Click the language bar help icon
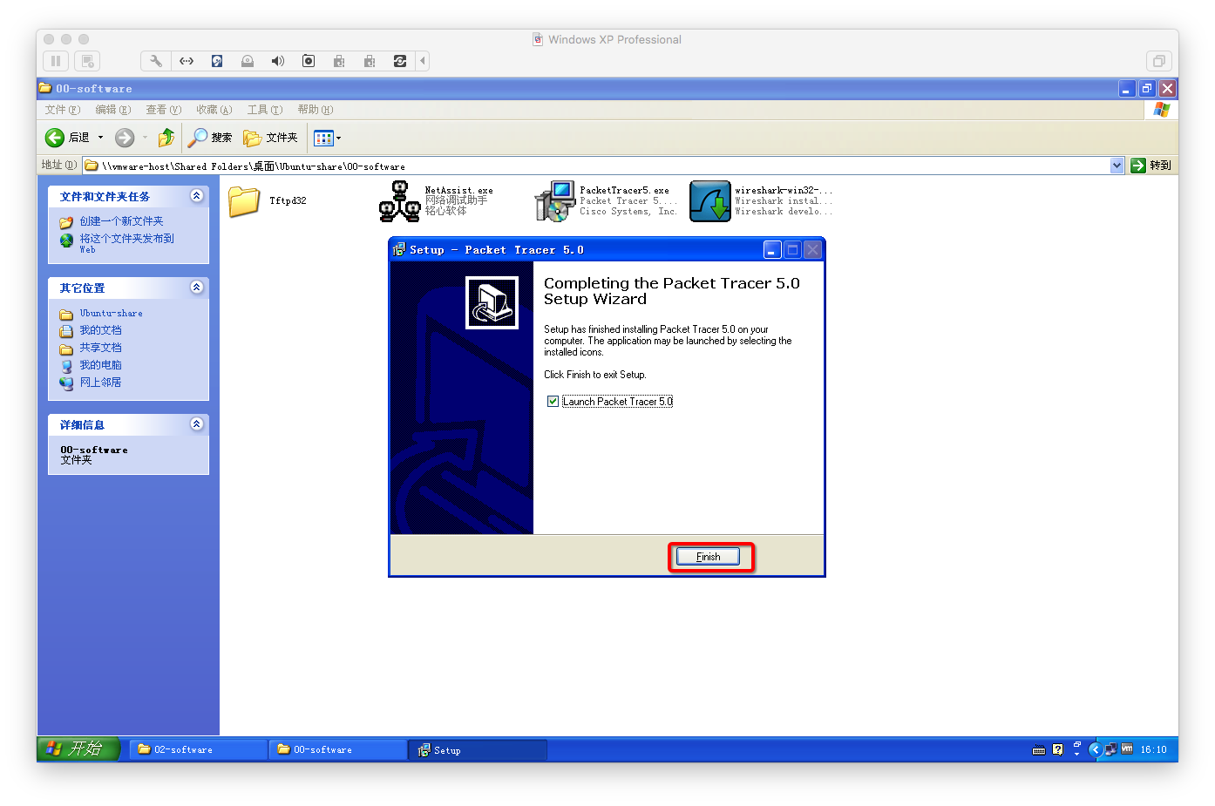The image size is (1215, 806). [1058, 749]
